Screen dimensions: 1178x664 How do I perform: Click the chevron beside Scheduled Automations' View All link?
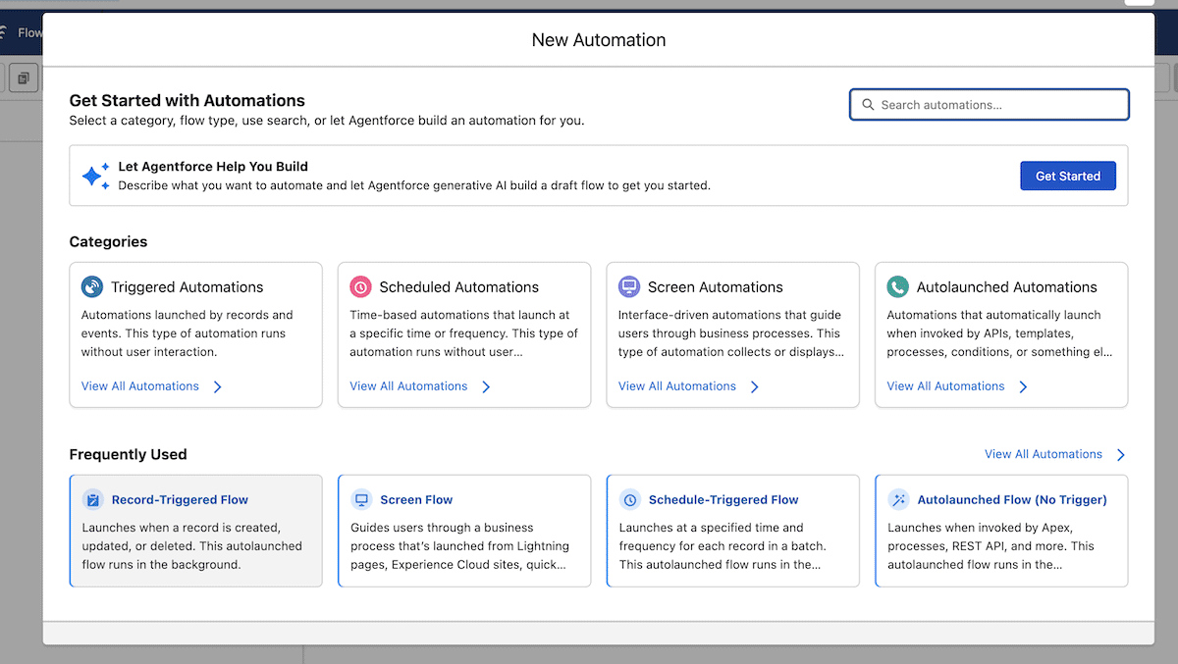coord(486,386)
